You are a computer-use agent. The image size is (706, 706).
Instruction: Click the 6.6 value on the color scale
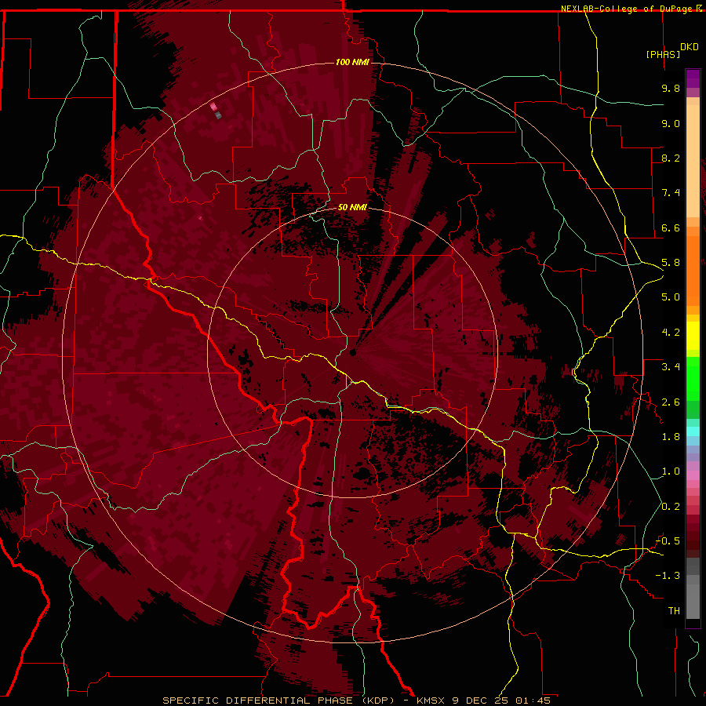point(671,227)
